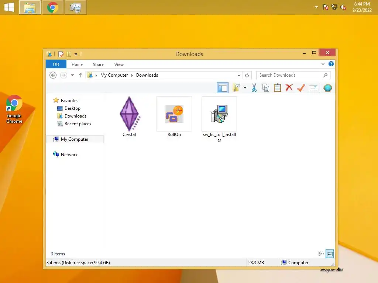The image size is (378, 283).
Task: Click the folder options toolbar icon
Action: coord(236,88)
